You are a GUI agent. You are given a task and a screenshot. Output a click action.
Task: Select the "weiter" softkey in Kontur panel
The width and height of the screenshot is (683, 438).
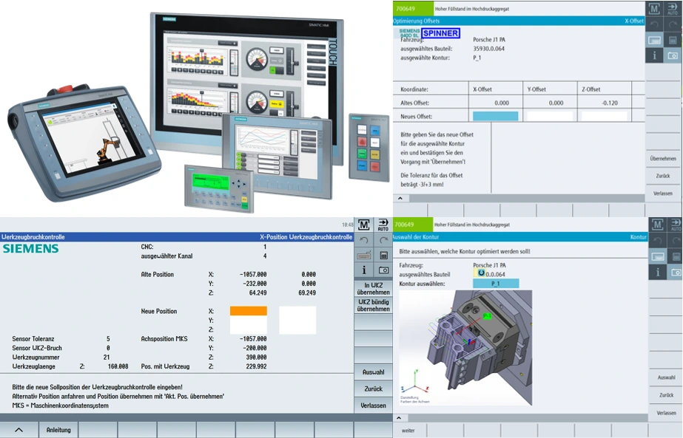coord(408,430)
